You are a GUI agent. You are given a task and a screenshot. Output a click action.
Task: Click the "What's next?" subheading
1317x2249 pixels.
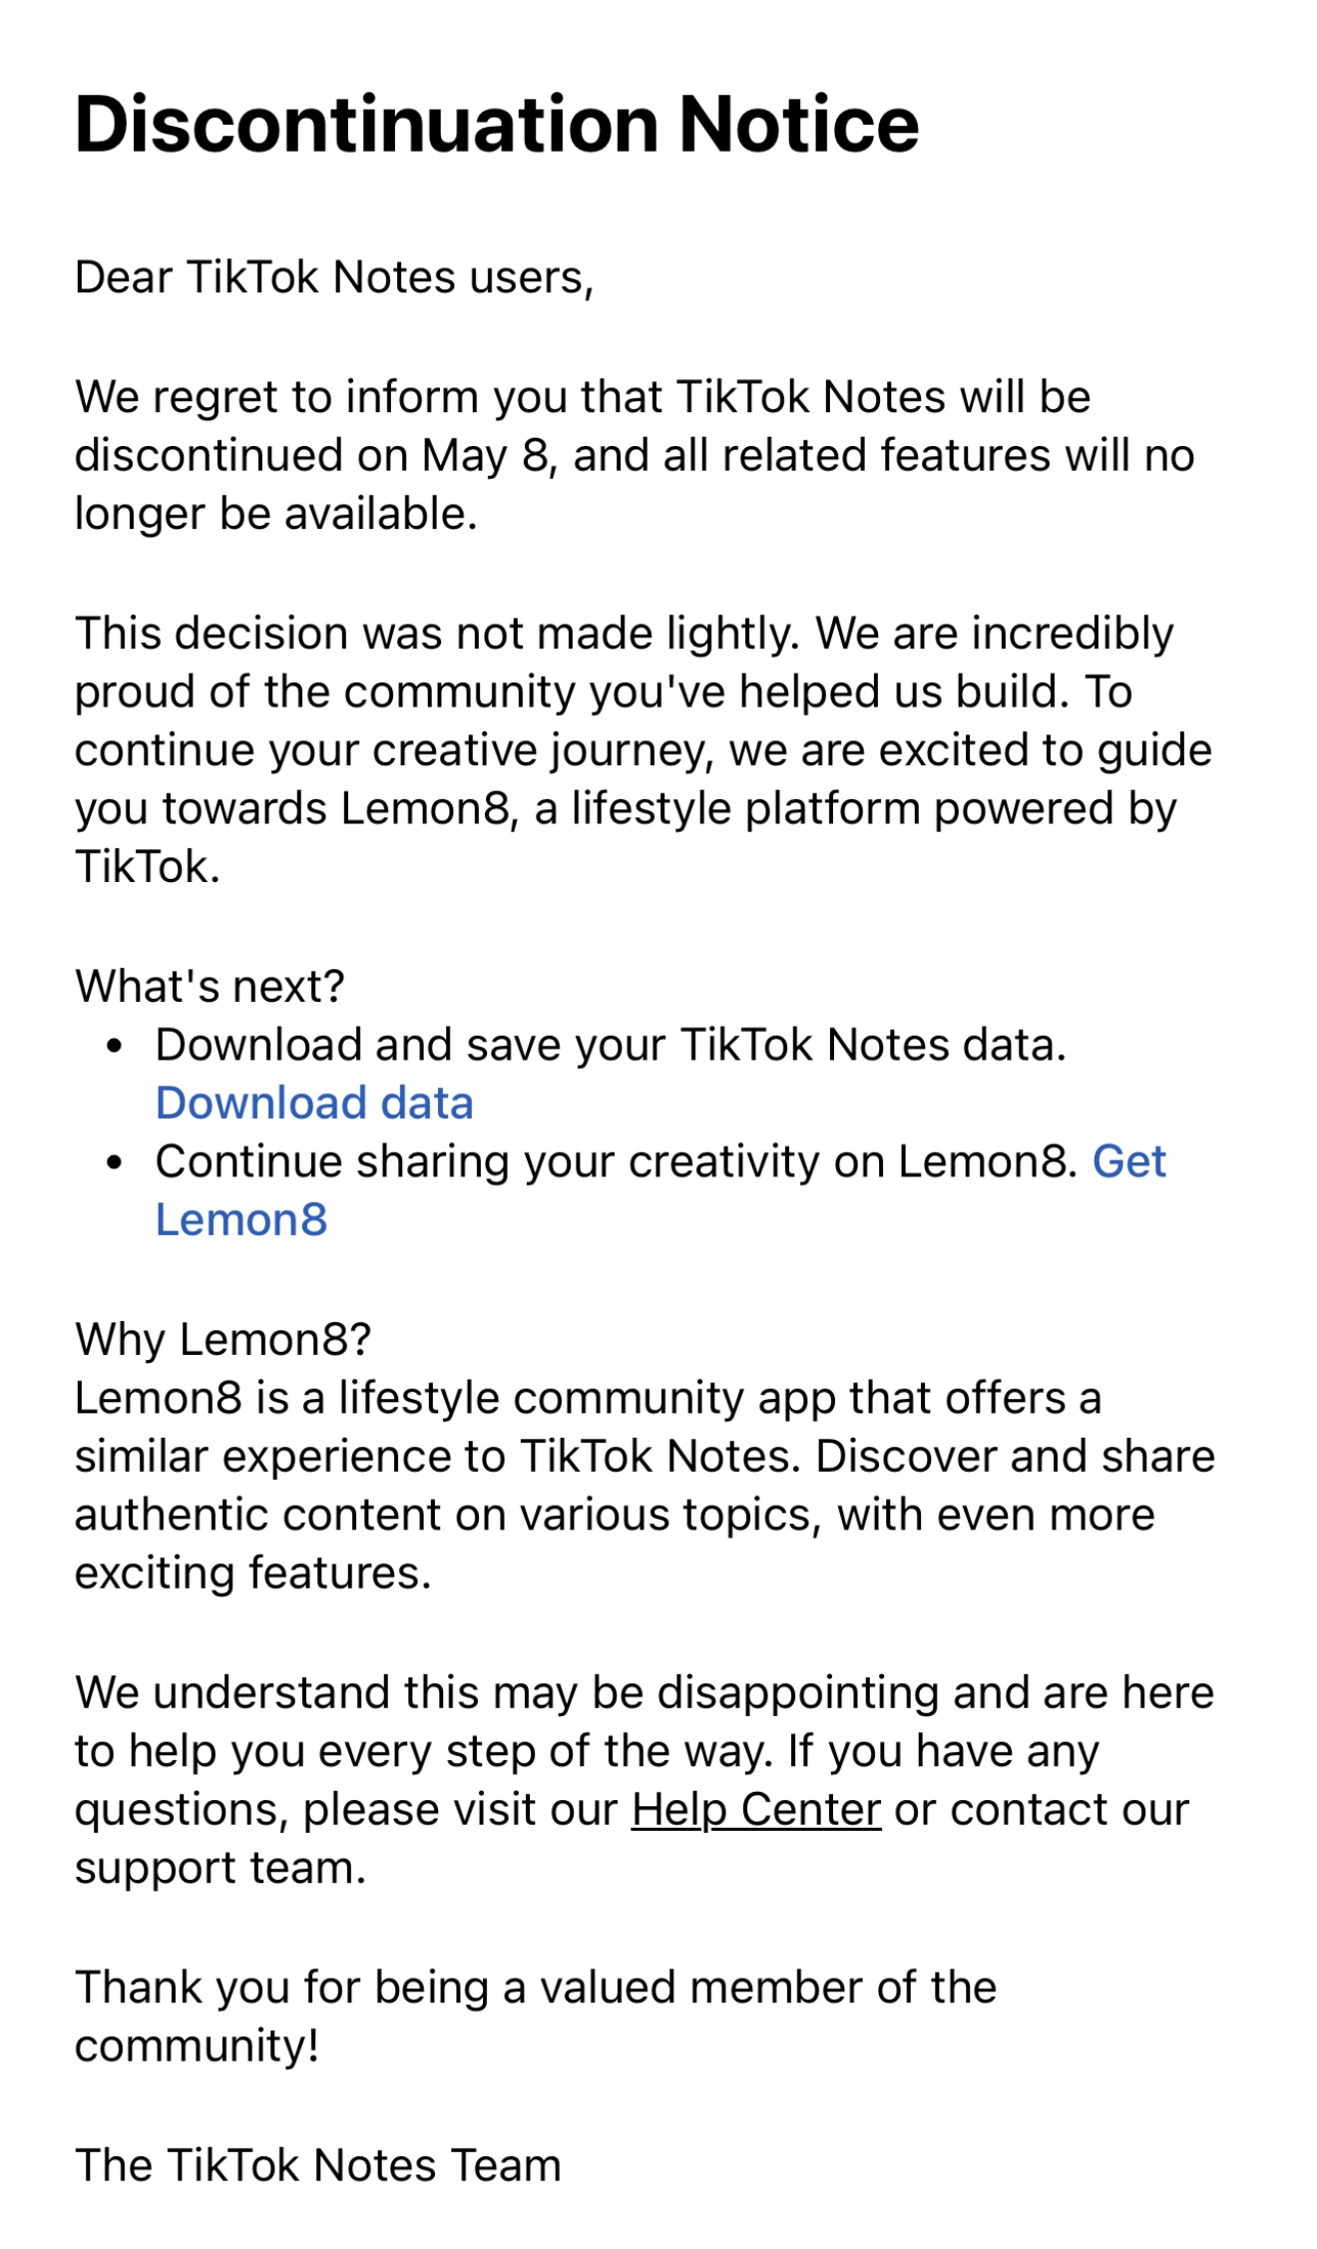(210, 986)
